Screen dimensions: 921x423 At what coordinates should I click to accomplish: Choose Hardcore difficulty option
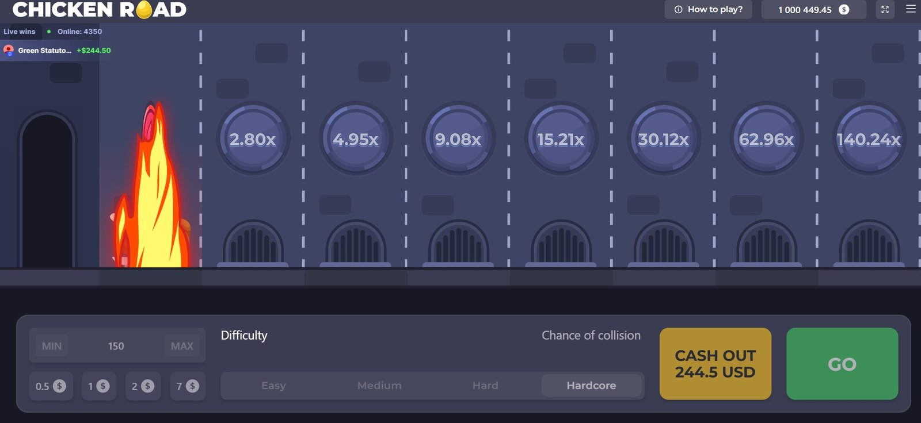[x=591, y=386]
